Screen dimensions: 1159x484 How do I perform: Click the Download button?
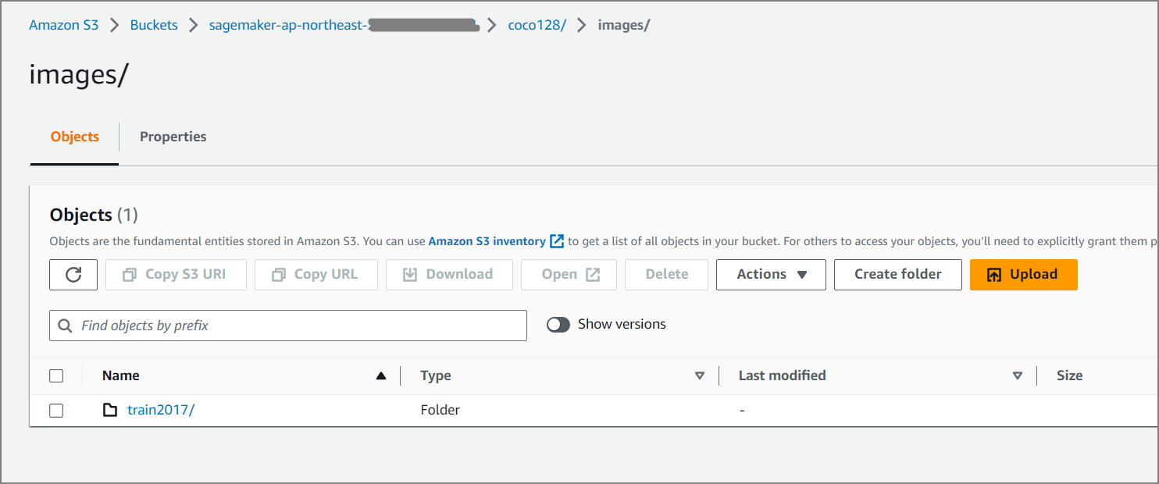click(x=449, y=275)
